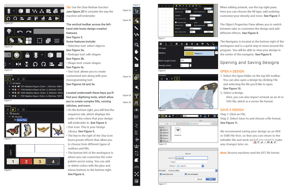
Task: Select the Butterflies folder in Designs tree
Action: tap(22, 120)
